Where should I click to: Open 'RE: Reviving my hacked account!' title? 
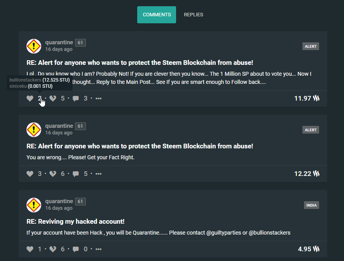[75, 221]
